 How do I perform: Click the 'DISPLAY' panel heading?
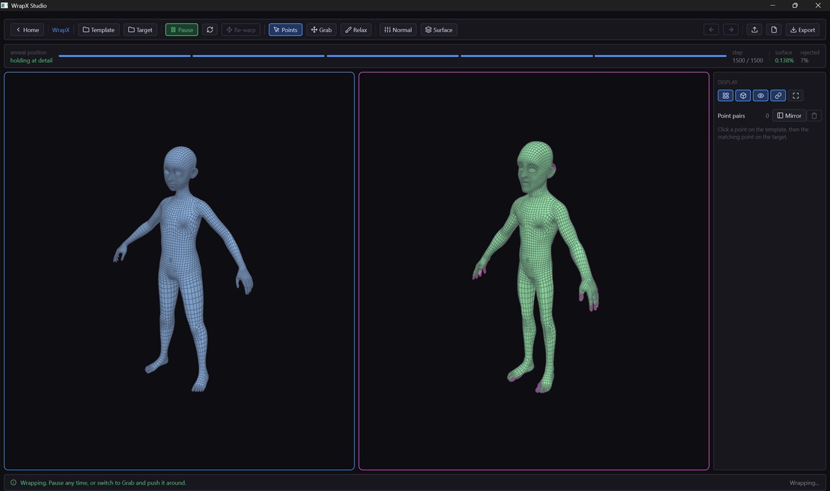(727, 82)
